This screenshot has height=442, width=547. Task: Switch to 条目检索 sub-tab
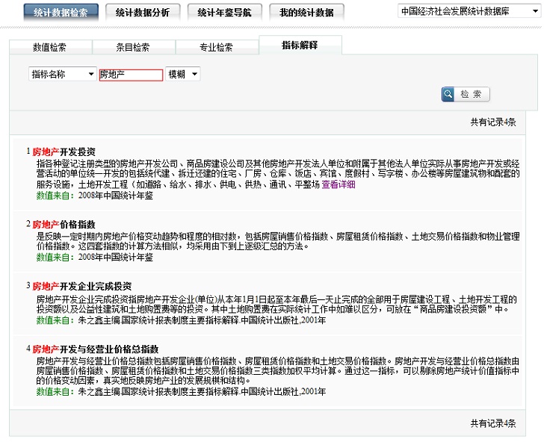tap(132, 47)
